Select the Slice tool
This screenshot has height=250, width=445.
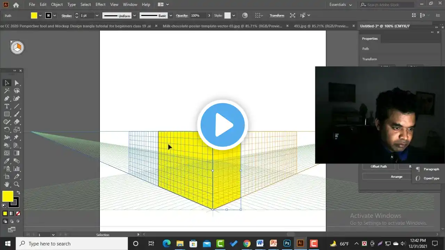(17, 177)
